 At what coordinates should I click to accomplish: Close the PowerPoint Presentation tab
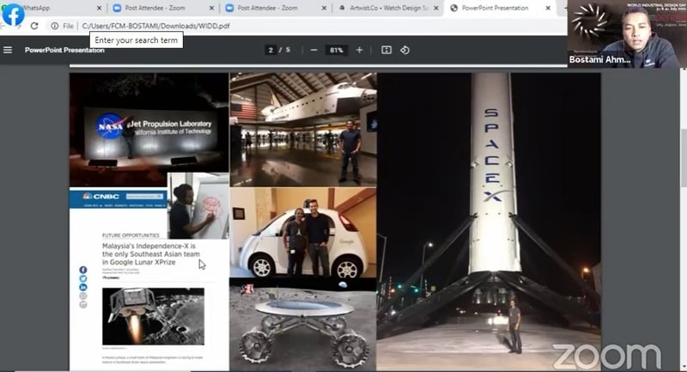[548, 8]
